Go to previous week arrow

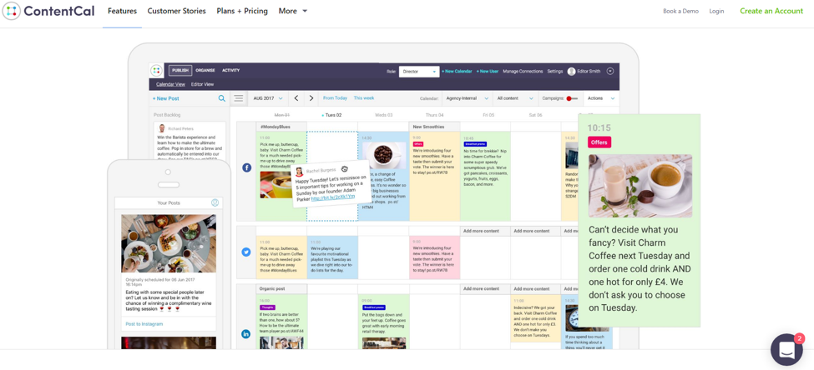point(296,98)
